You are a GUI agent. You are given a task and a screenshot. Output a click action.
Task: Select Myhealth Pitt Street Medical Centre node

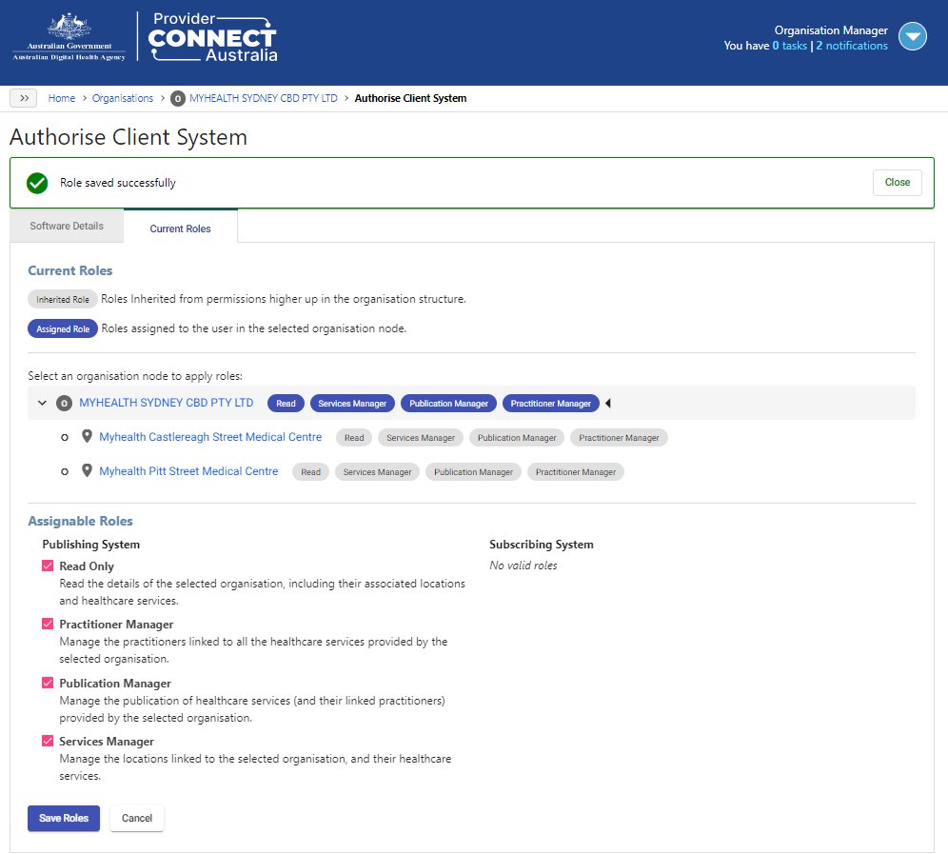point(188,471)
